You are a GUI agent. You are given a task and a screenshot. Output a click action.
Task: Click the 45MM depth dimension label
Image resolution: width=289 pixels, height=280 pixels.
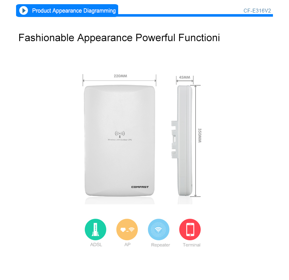tap(185, 77)
